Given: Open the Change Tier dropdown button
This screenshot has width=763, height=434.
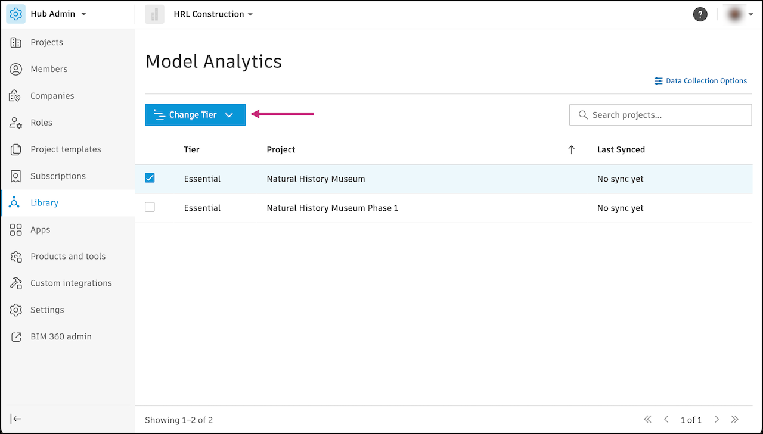Looking at the screenshot, I should pyautogui.click(x=195, y=115).
